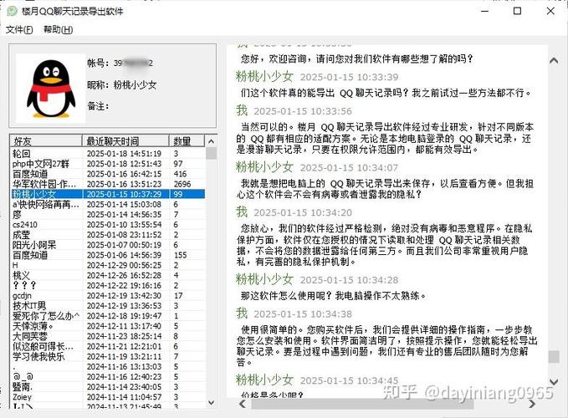Click 昵称: 粉桃小少女 label
This screenshot has width=568, height=418.
coord(122,85)
